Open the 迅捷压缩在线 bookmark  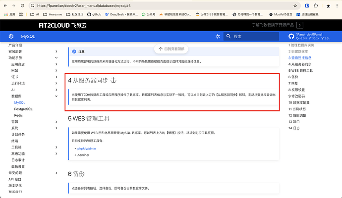[x=307, y=14]
